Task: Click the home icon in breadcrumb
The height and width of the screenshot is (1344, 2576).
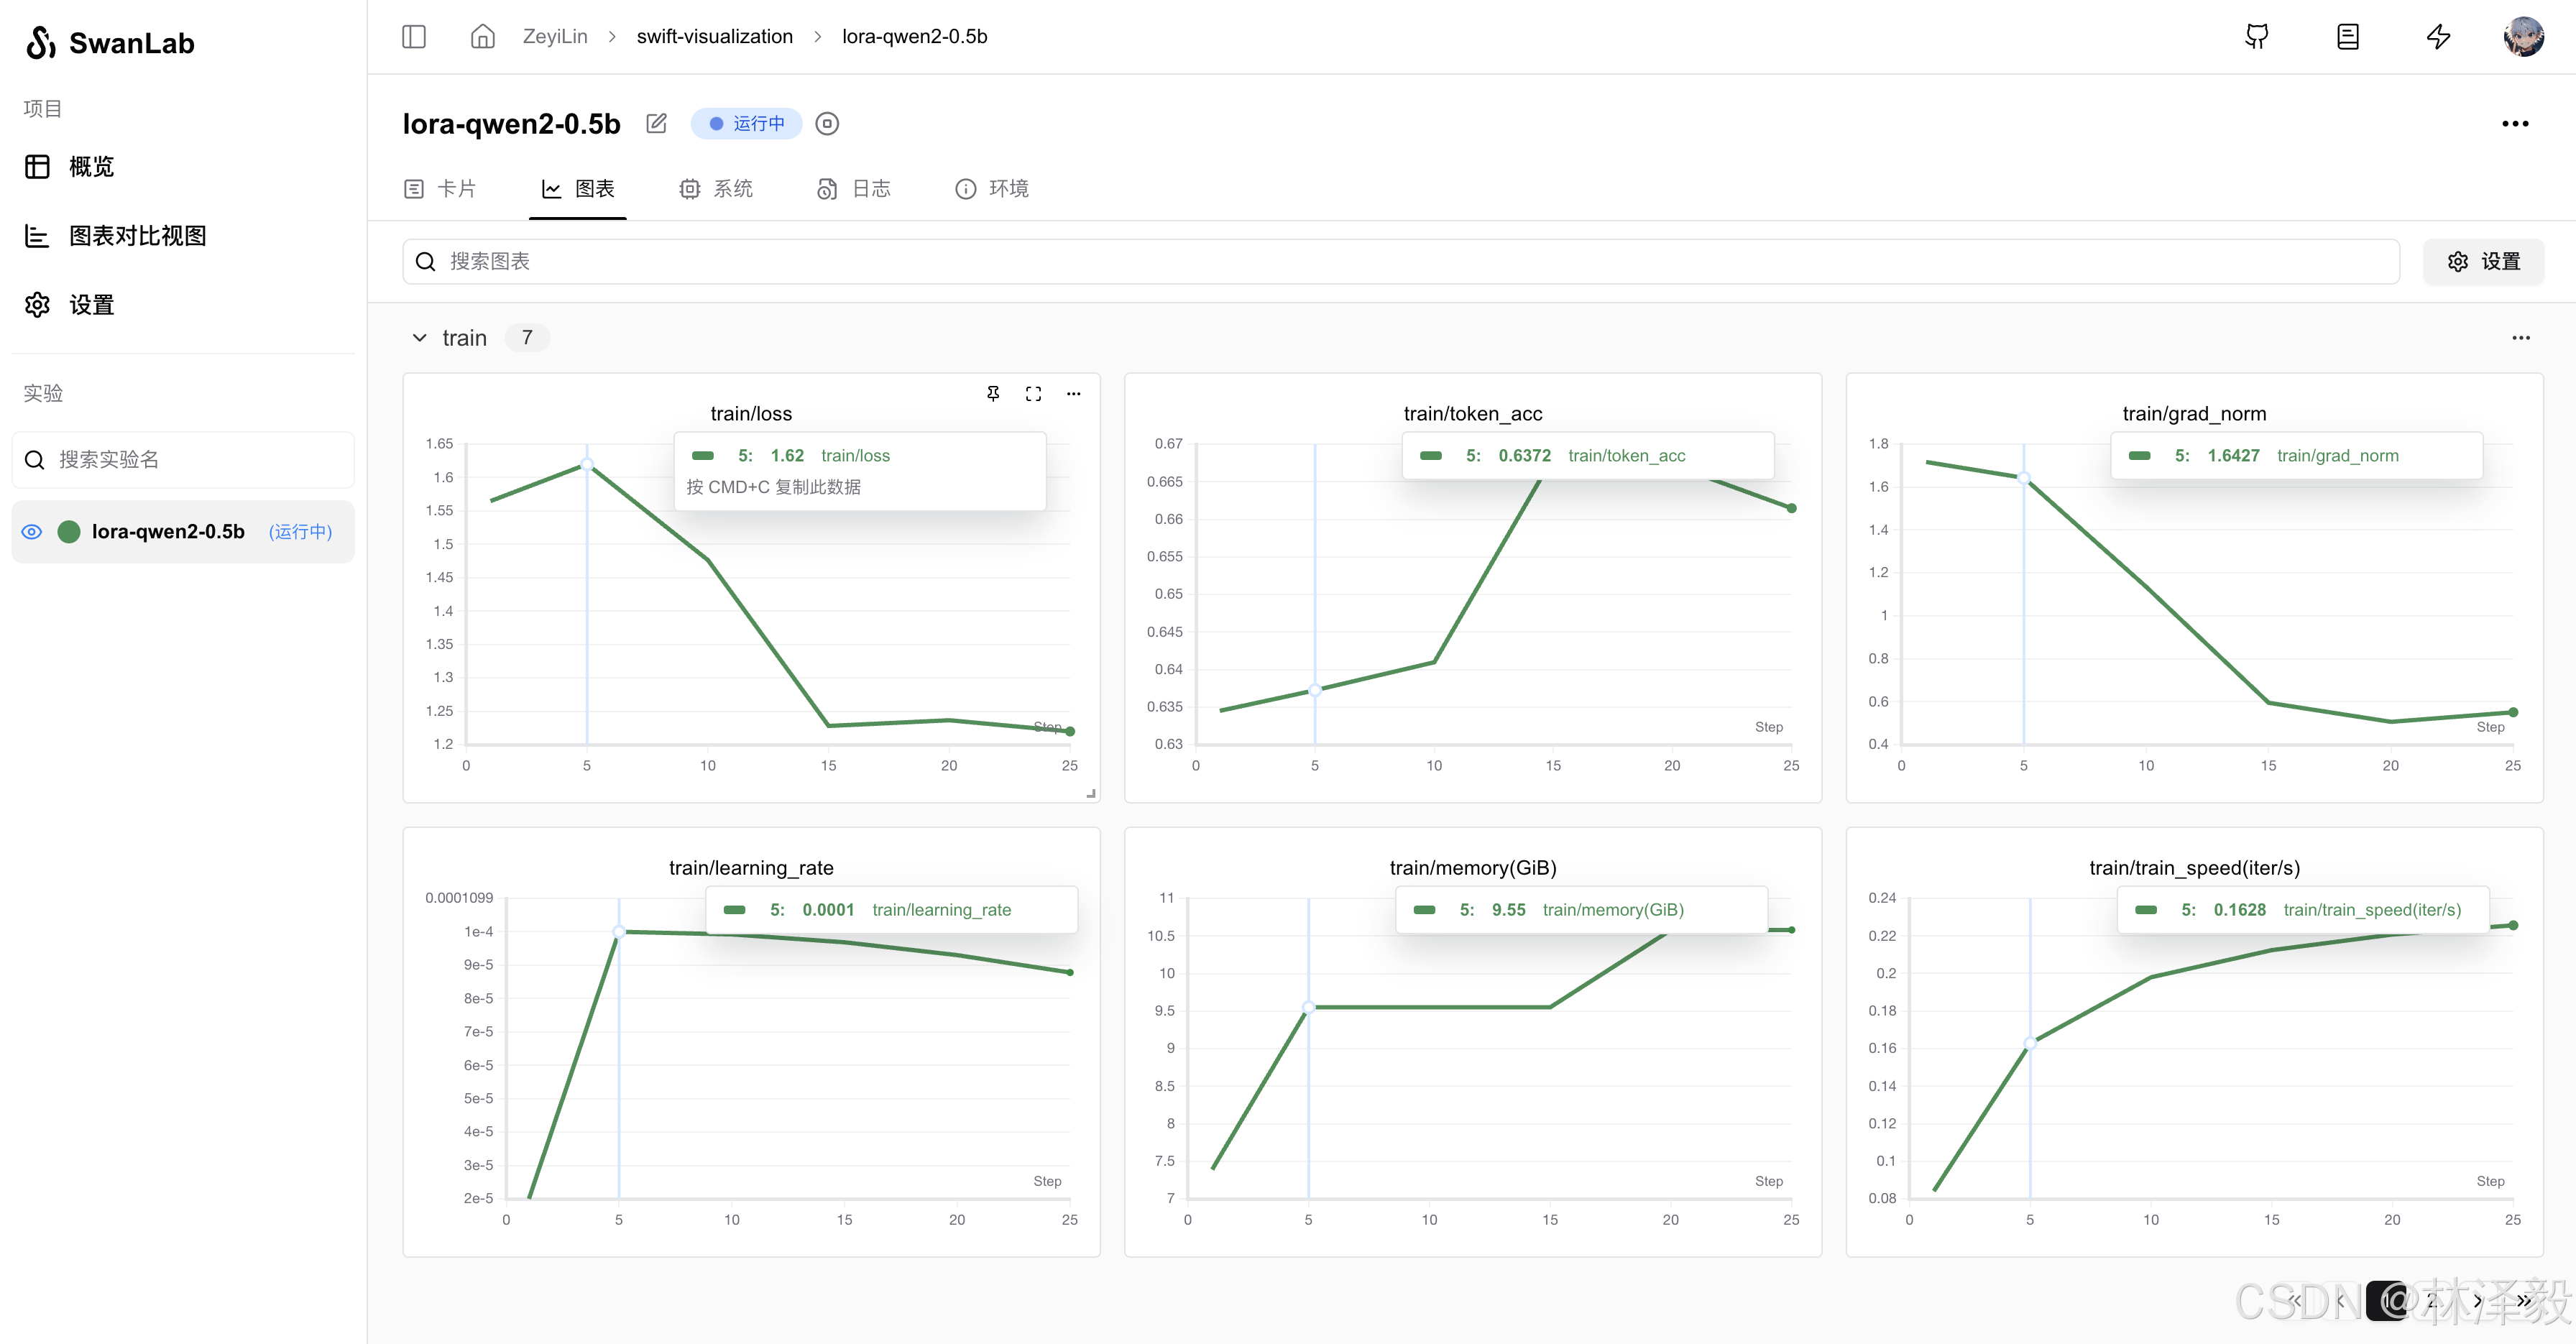Action: point(482,37)
